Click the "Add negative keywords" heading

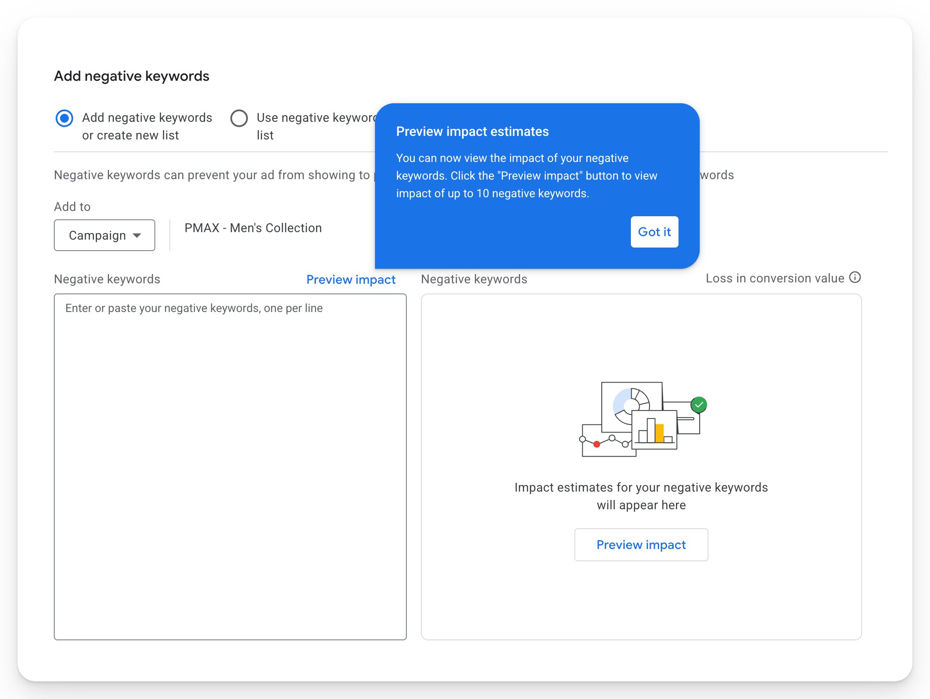[x=131, y=76]
